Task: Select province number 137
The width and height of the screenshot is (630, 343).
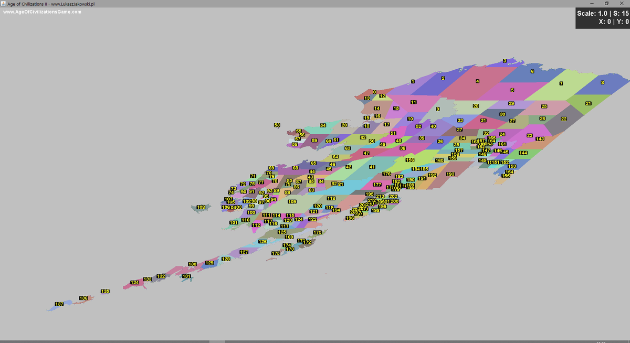Action: 59,304
